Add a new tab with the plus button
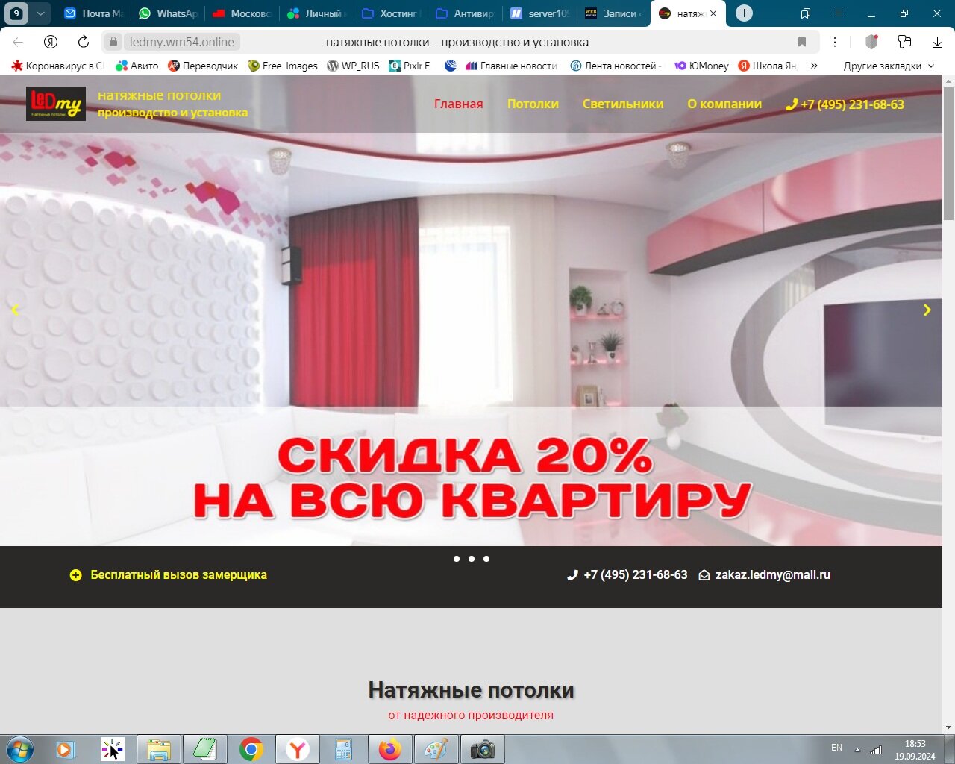This screenshot has width=955, height=764. (744, 13)
